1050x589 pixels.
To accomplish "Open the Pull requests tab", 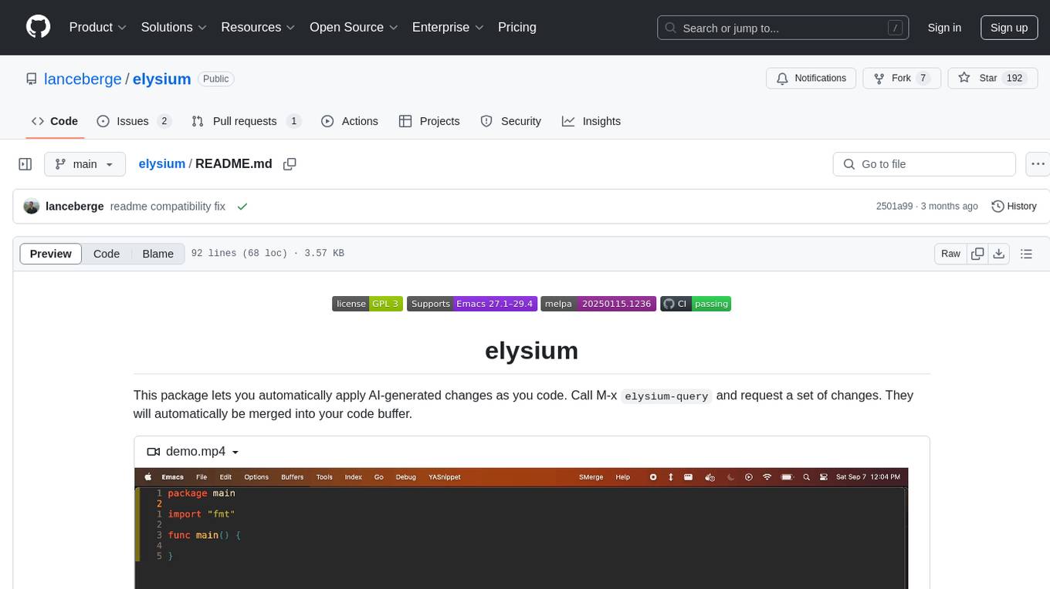I will (x=246, y=121).
